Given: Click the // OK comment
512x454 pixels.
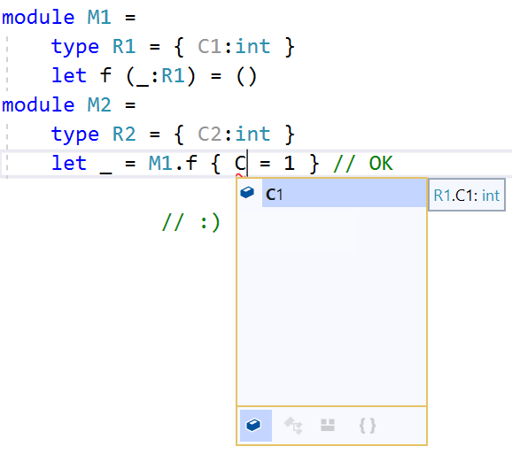Looking at the screenshot, I should pyautogui.click(x=363, y=163).
